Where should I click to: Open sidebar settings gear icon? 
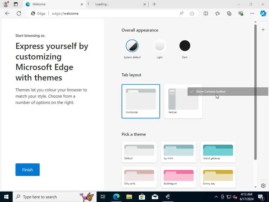coord(263,186)
